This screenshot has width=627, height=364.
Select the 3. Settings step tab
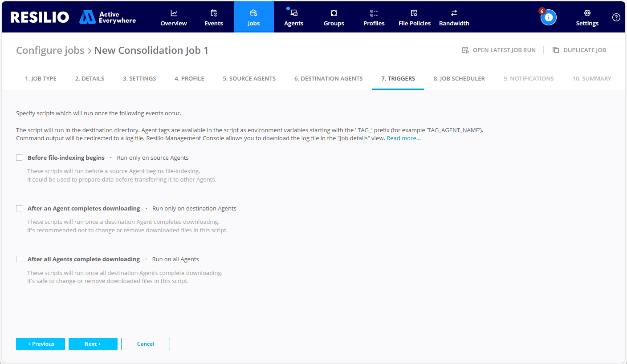(139, 78)
